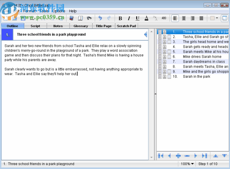The height and width of the screenshot is (169, 230).
Task: Click the outline scrollbar down arrow
Action: pos(152,157)
